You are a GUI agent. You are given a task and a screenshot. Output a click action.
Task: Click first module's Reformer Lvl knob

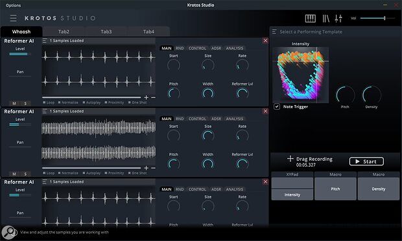(x=242, y=93)
